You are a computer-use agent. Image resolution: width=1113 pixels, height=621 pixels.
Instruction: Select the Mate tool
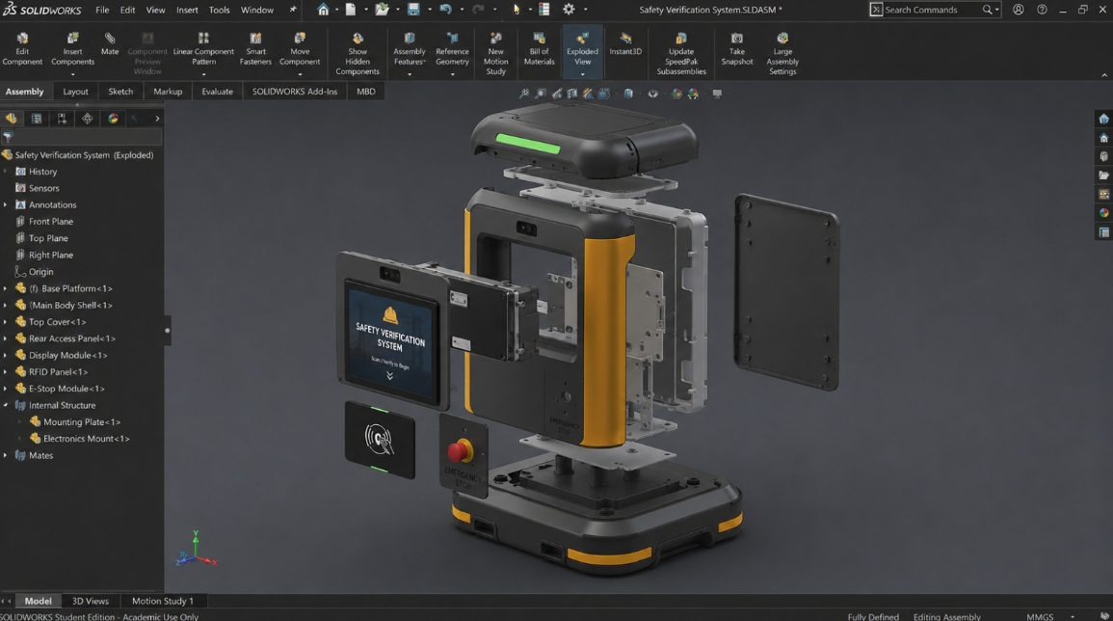110,44
